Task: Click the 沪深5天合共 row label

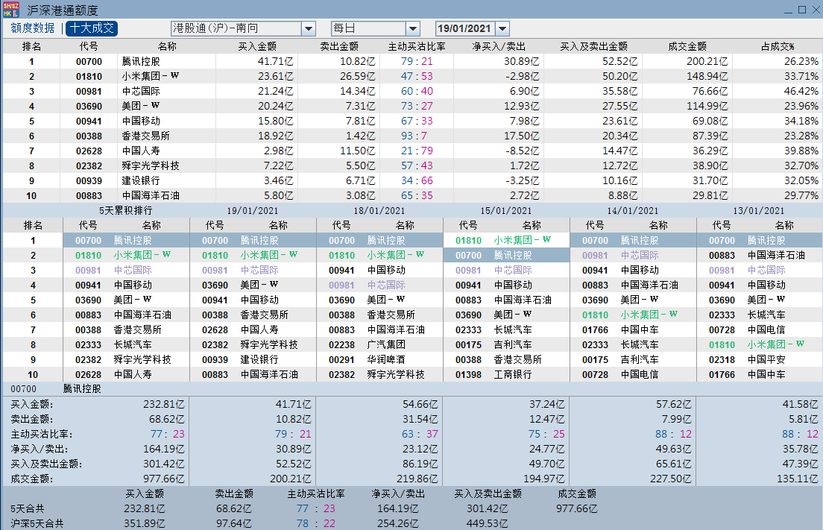Action: coord(37,524)
